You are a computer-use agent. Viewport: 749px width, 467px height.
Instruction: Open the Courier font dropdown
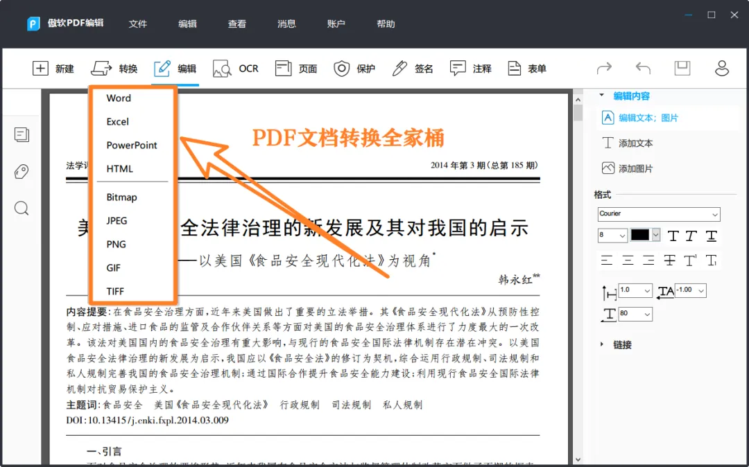(659, 214)
